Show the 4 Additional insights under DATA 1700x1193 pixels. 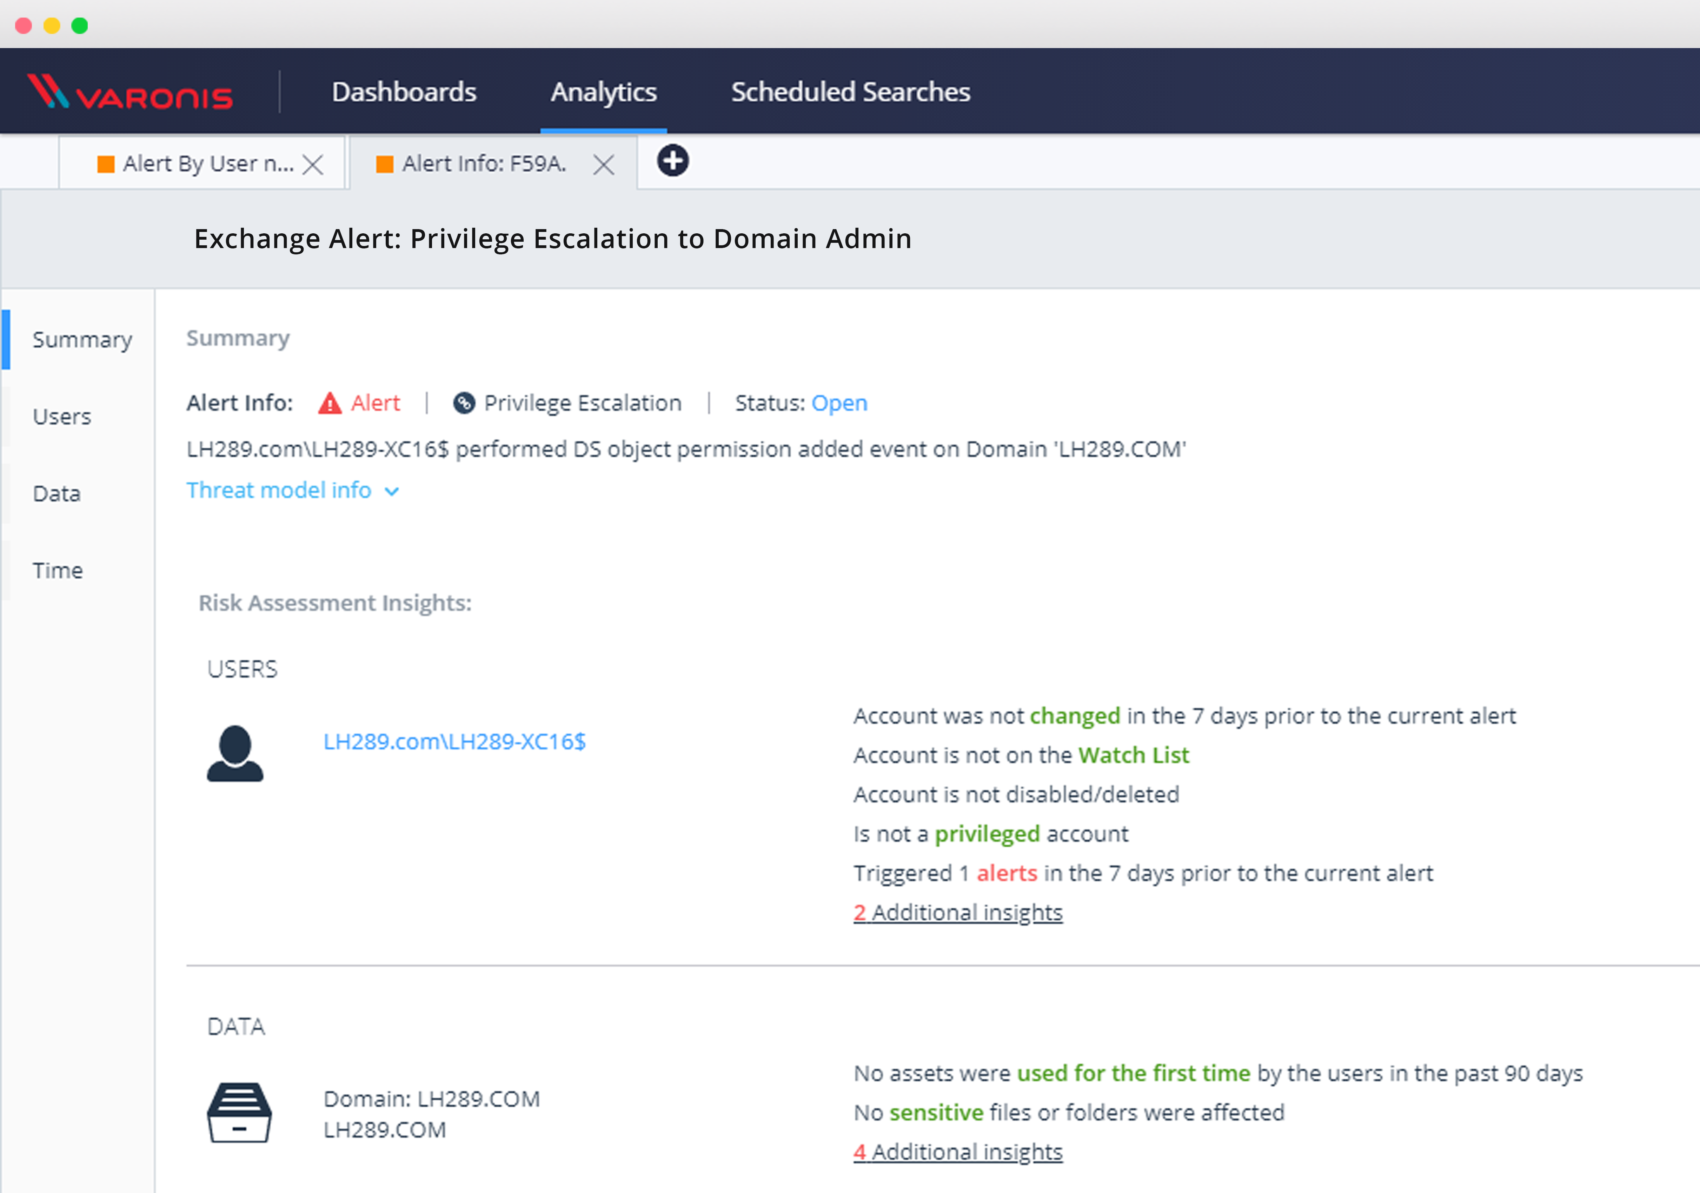(957, 1152)
